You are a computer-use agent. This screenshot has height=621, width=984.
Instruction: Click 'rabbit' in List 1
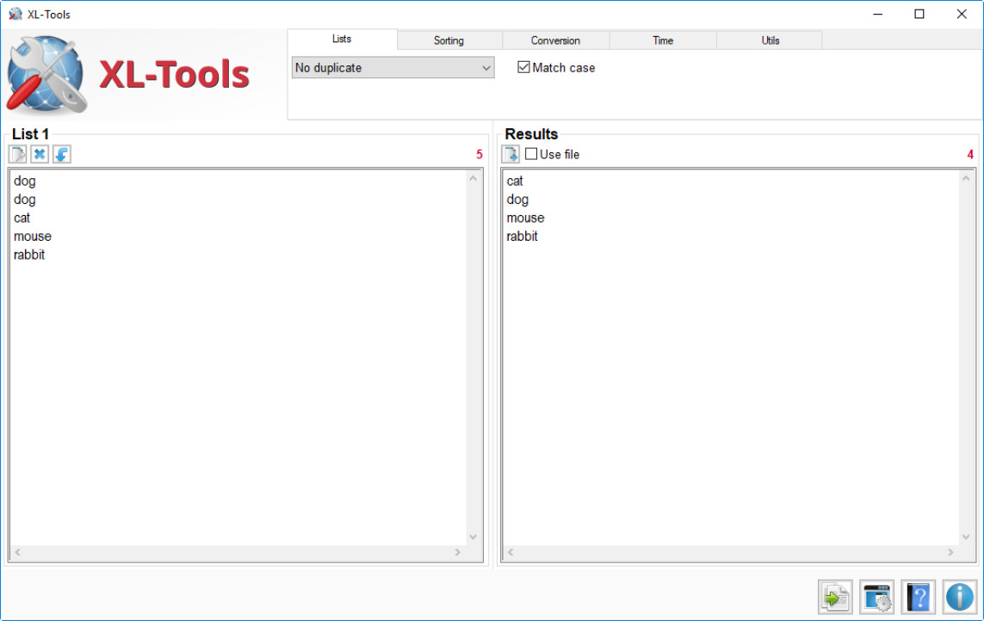29,255
